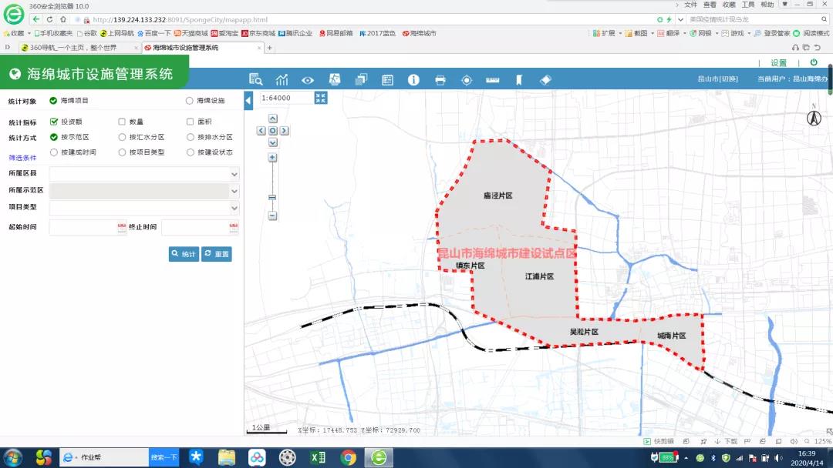This screenshot has height=468, width=833.
Task: Collapse the left statistics panel arrow
Action: (248, 101)
